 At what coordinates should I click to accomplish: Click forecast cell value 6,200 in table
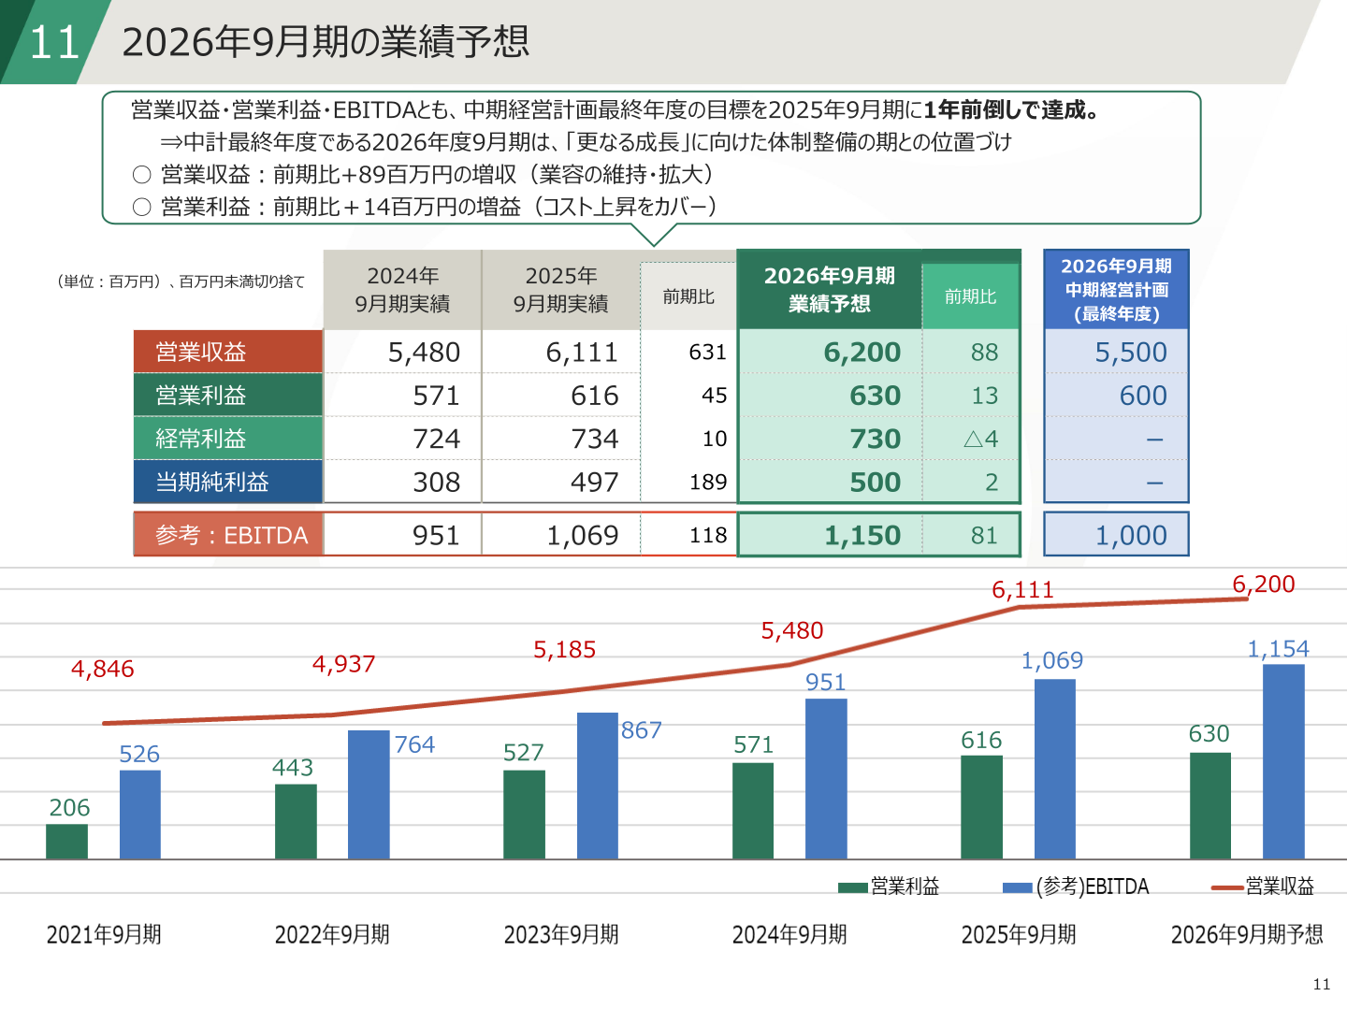862,353
